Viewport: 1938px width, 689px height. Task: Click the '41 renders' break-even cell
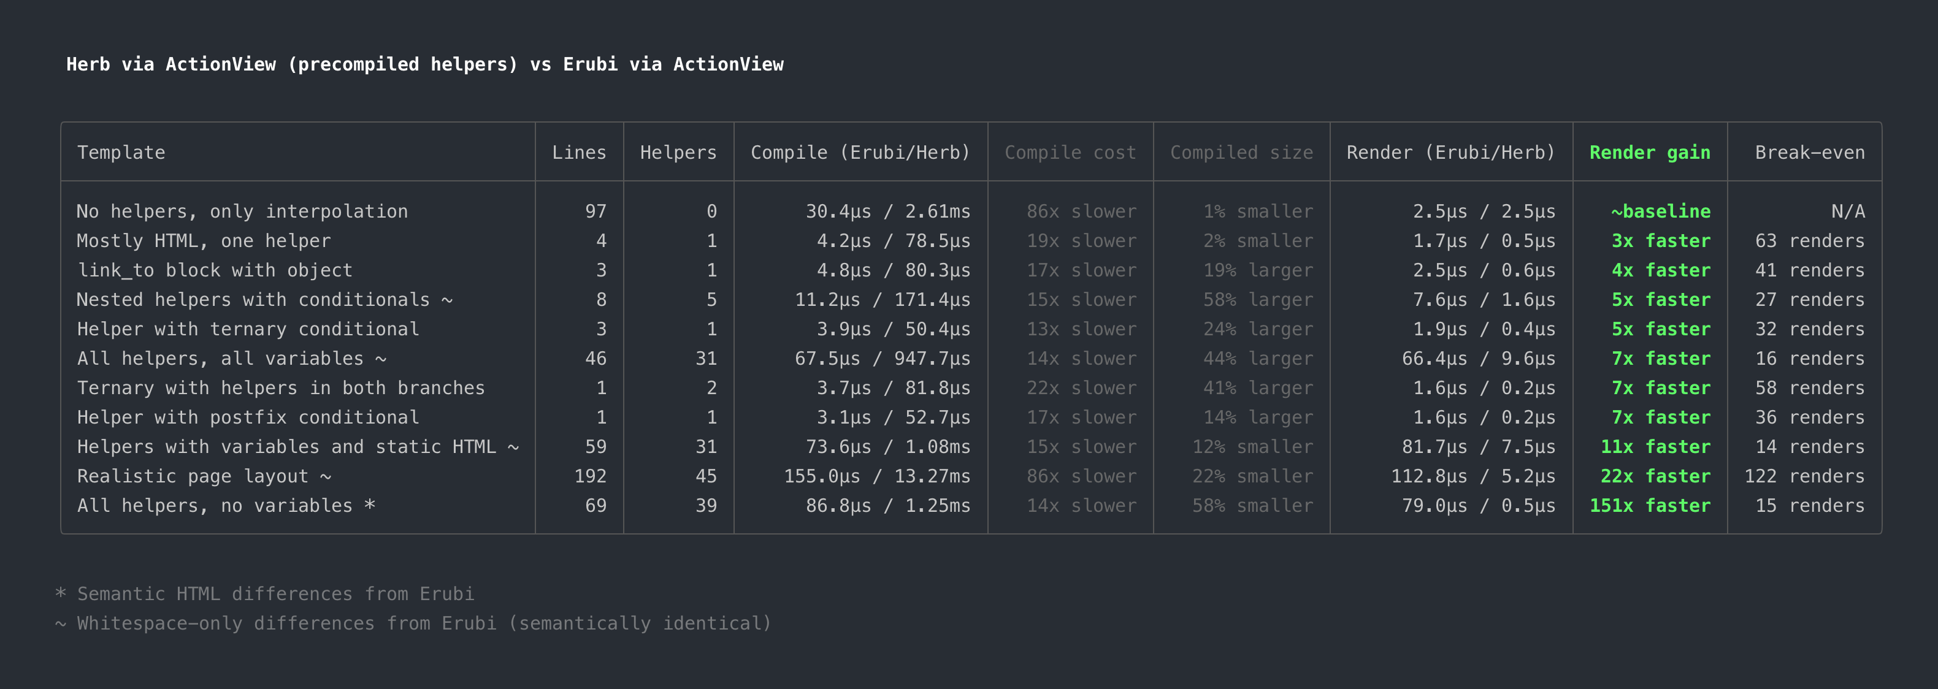point(1809,270)
